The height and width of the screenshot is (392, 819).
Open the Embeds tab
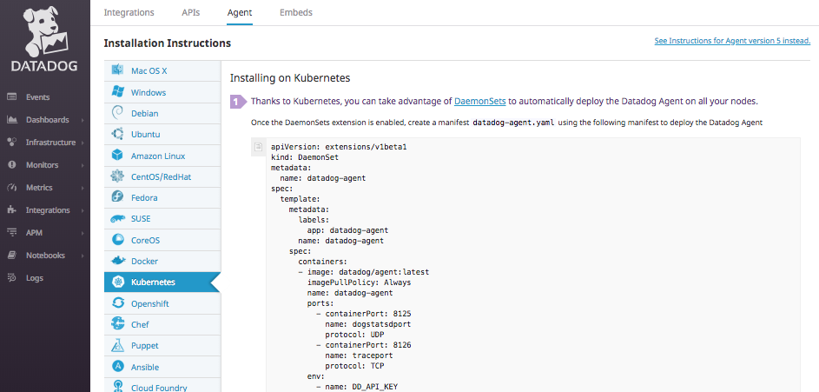pos(296,12)
